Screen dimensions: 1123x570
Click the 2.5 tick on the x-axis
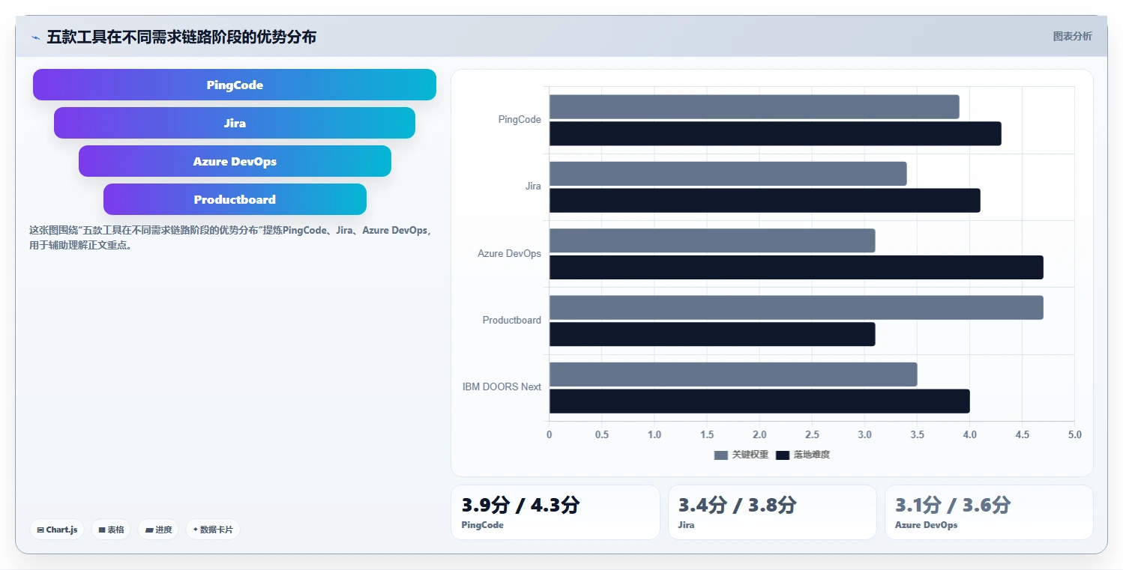pyautogui.click(x=812, y=434)
